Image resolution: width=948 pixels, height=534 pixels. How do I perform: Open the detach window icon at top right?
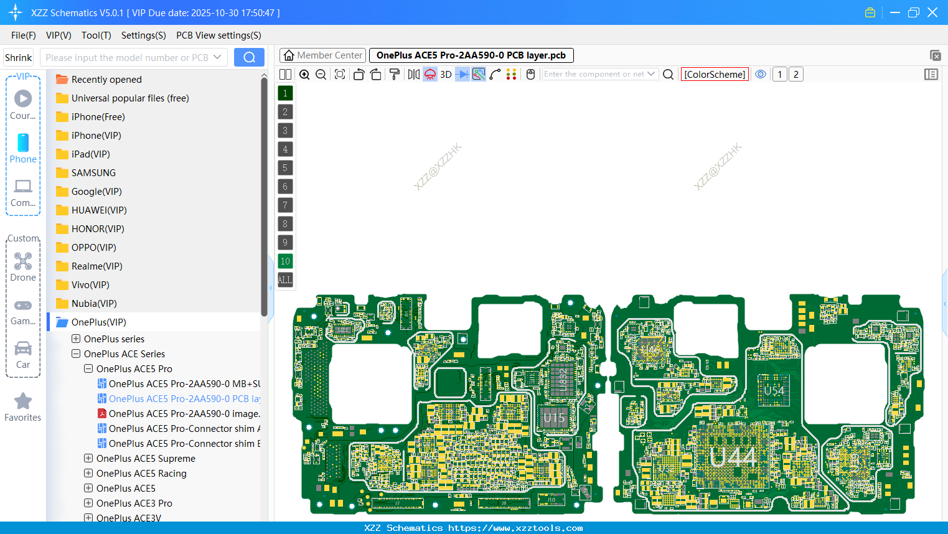click(935, 55)
